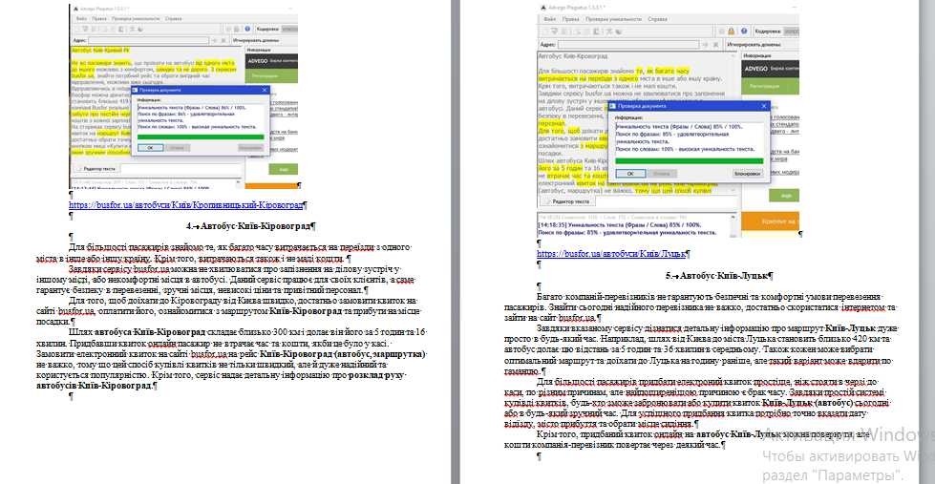Open the busfor.ua Київ/Луцьк hyperlink
This screenshot has width=935, height=484.
610,253
